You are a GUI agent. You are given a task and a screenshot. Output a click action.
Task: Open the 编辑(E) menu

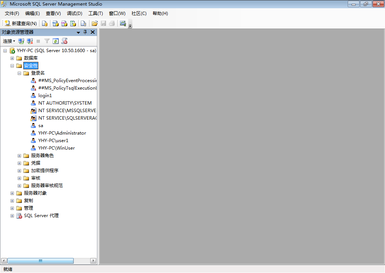point(32,13)
